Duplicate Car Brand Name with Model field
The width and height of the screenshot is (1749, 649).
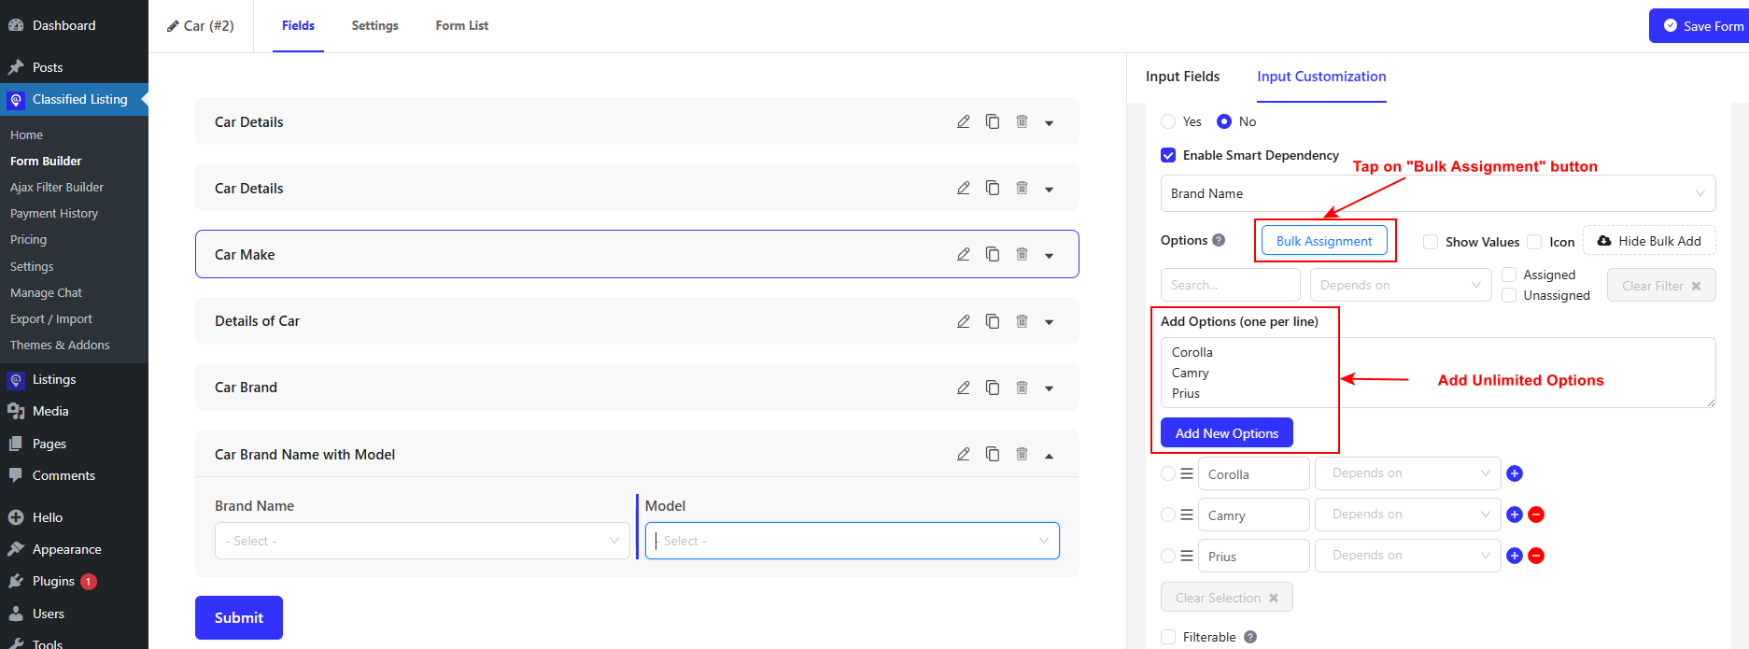(993, 454)
